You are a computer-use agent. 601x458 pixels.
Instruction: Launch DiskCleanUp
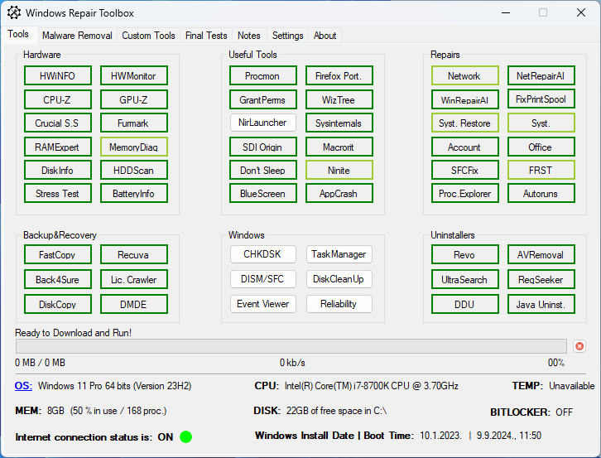click(x=339, y=279)
